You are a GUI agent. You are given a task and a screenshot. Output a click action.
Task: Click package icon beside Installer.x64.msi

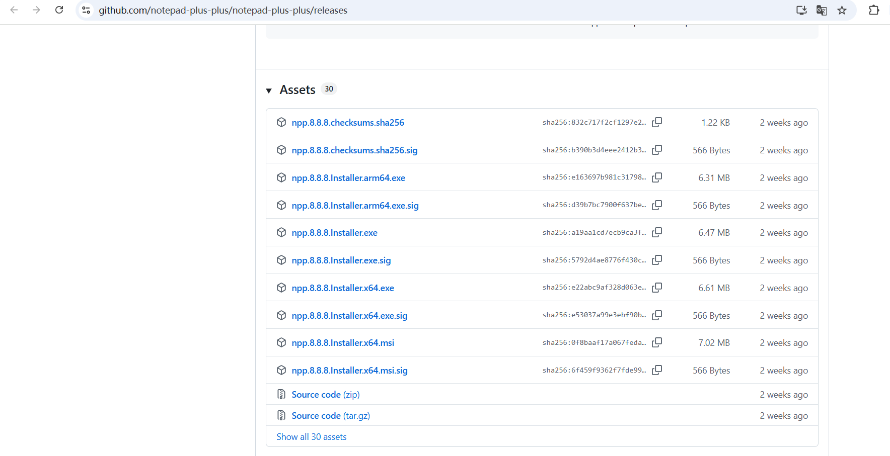(x=281, y=342)
